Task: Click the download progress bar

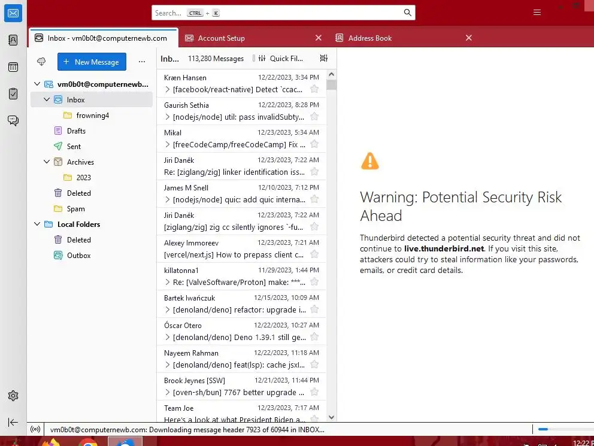Action: pos(566,429)
